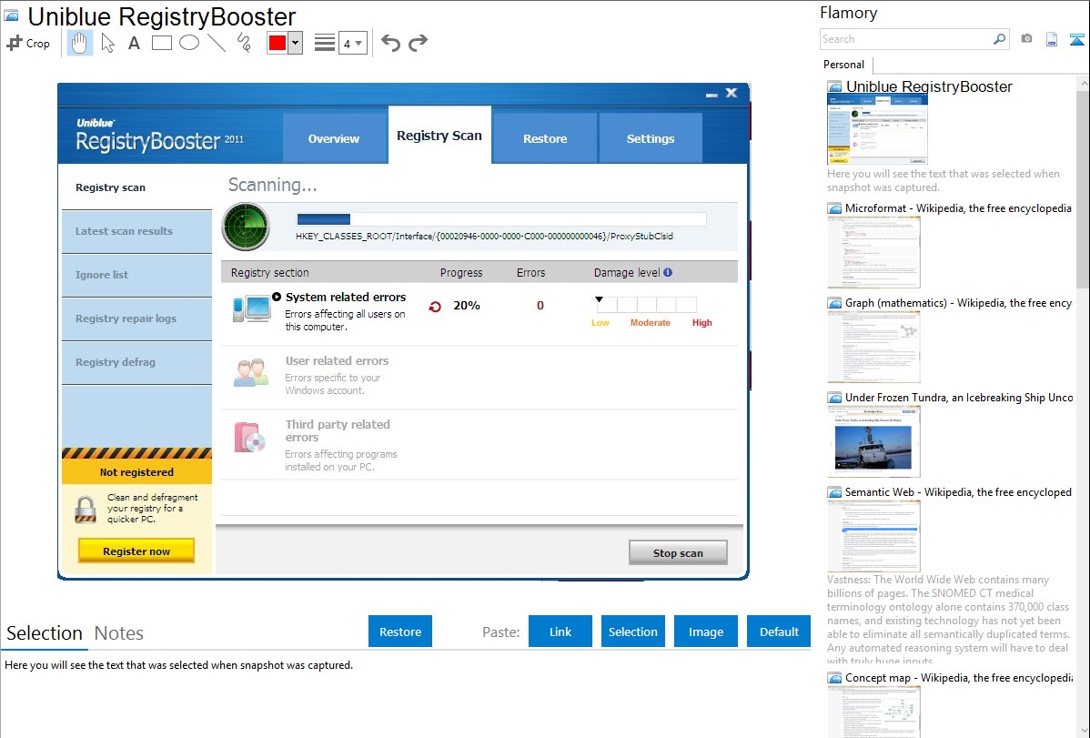Select the text annotation tool
Screen dimensions: 1090x738
point(134,43)
